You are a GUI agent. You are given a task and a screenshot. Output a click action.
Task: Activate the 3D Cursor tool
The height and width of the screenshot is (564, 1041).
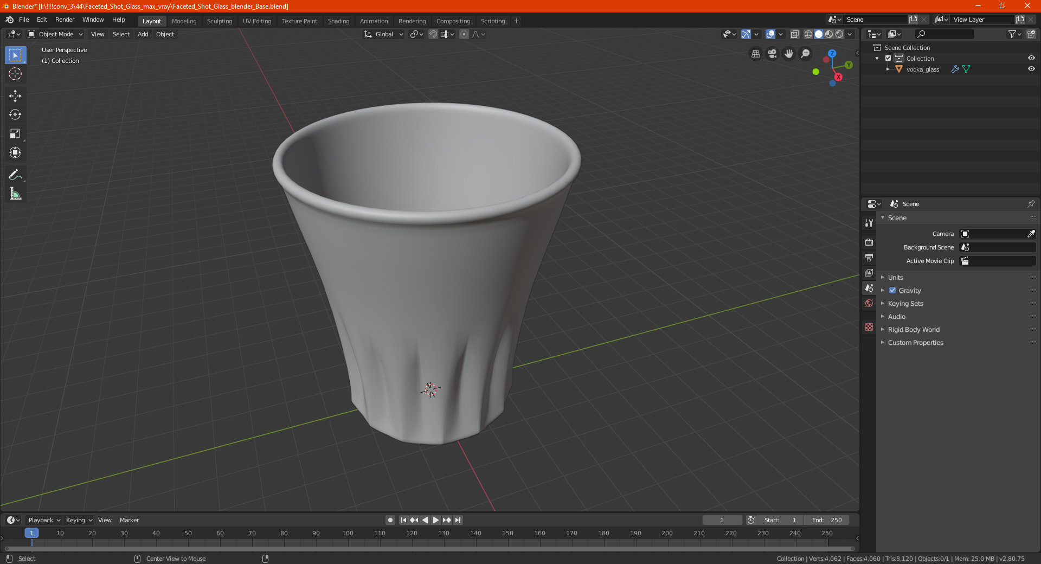(x=15, y=74)
